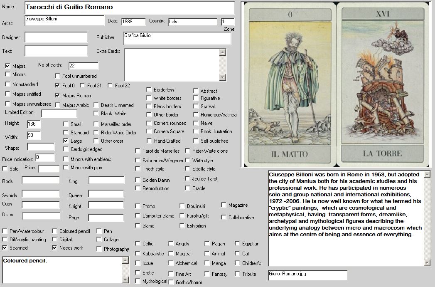
Task: Click the Giulio_Romano.jpg filename field
Action: coord(308,275)
